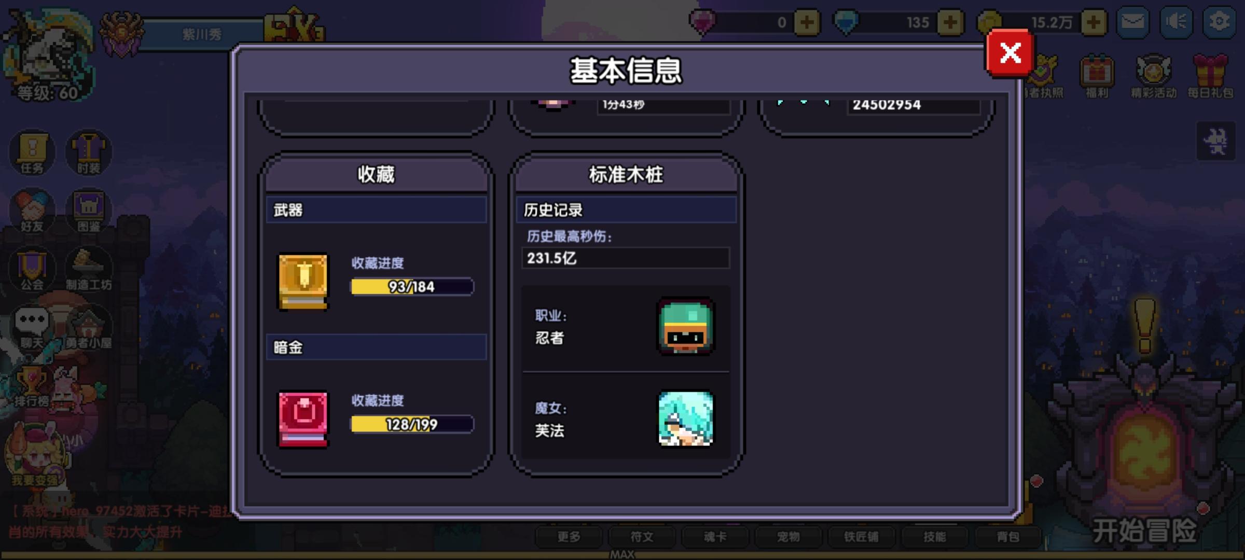Screen dimensions: 1245x560
Task: Select the 忍者 class portrait
Action: tap(685, 327)
